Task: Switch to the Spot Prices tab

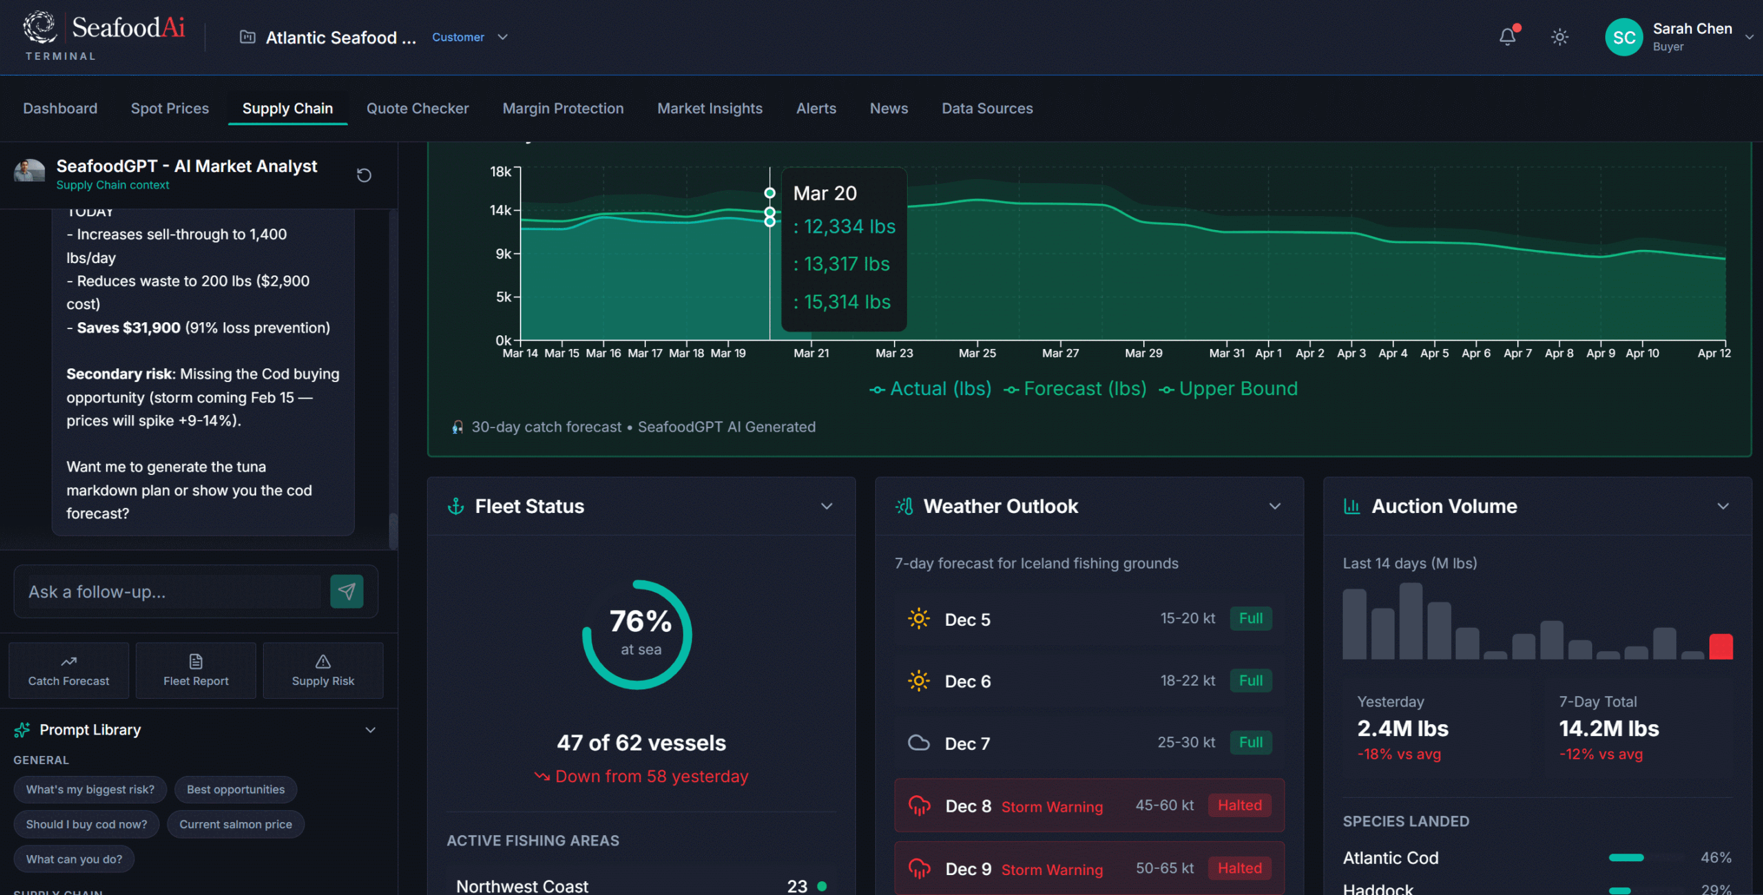Action: pyautogui.click(x=169, y=108)
